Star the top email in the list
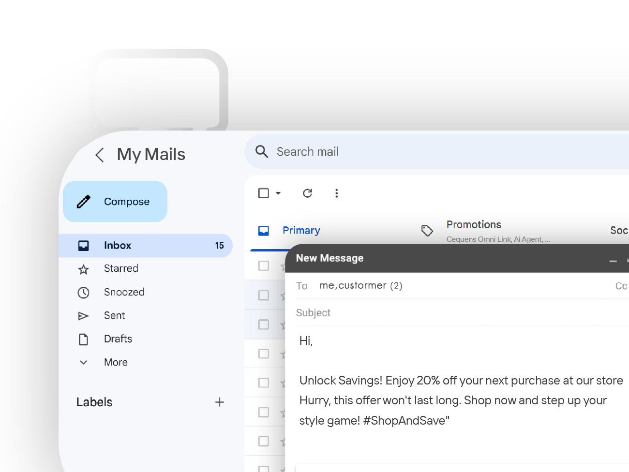The width and height of the screenshot is (629, 472). coord(283,265)
